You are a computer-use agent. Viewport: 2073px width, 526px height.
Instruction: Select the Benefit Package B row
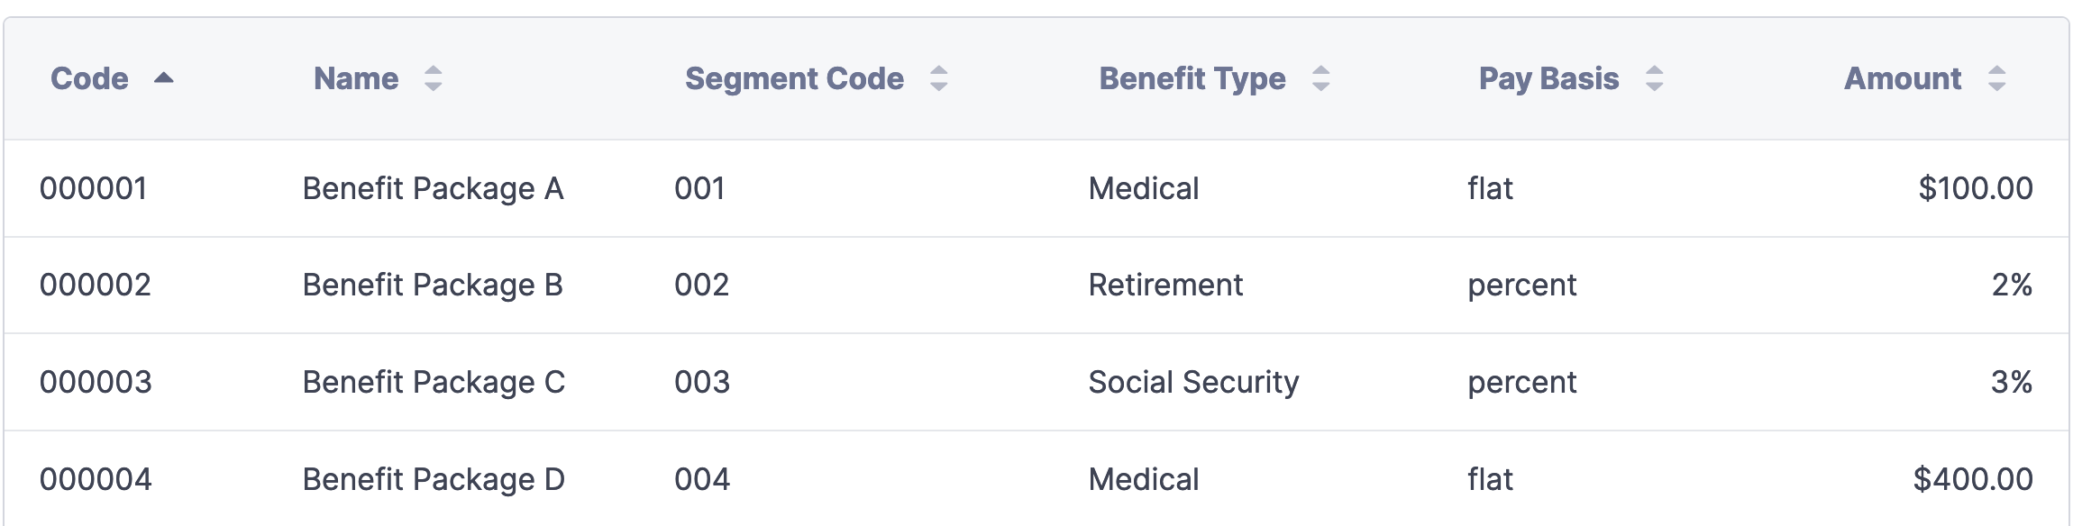pyautogui.click(x=433, y=285)
